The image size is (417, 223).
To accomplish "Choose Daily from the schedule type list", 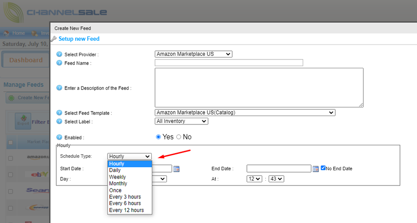I will [x=115, y=170].
